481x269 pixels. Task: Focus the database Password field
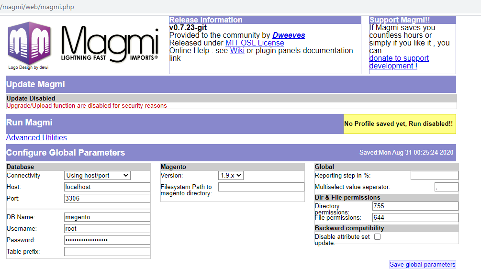tap(107, 240)
